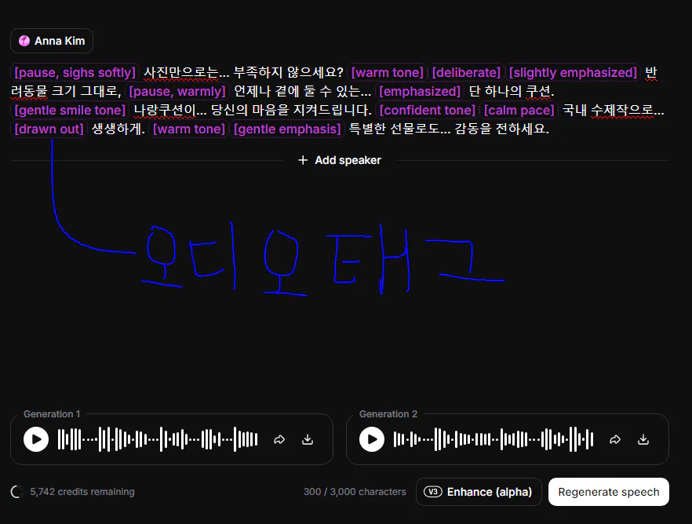Click Regenerate speech button
The image size is (692, 524).
609,491
